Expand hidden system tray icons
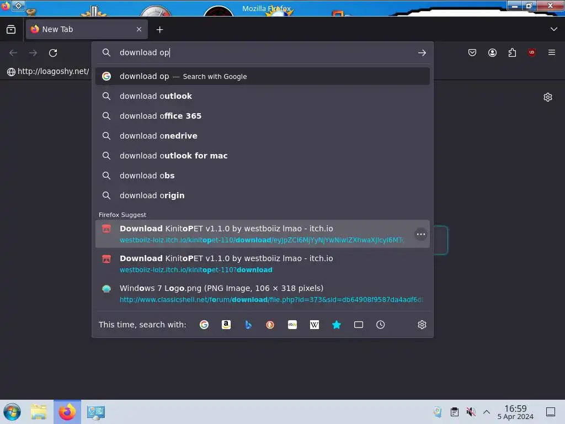 pyautogui.click(x=487, y=412)
